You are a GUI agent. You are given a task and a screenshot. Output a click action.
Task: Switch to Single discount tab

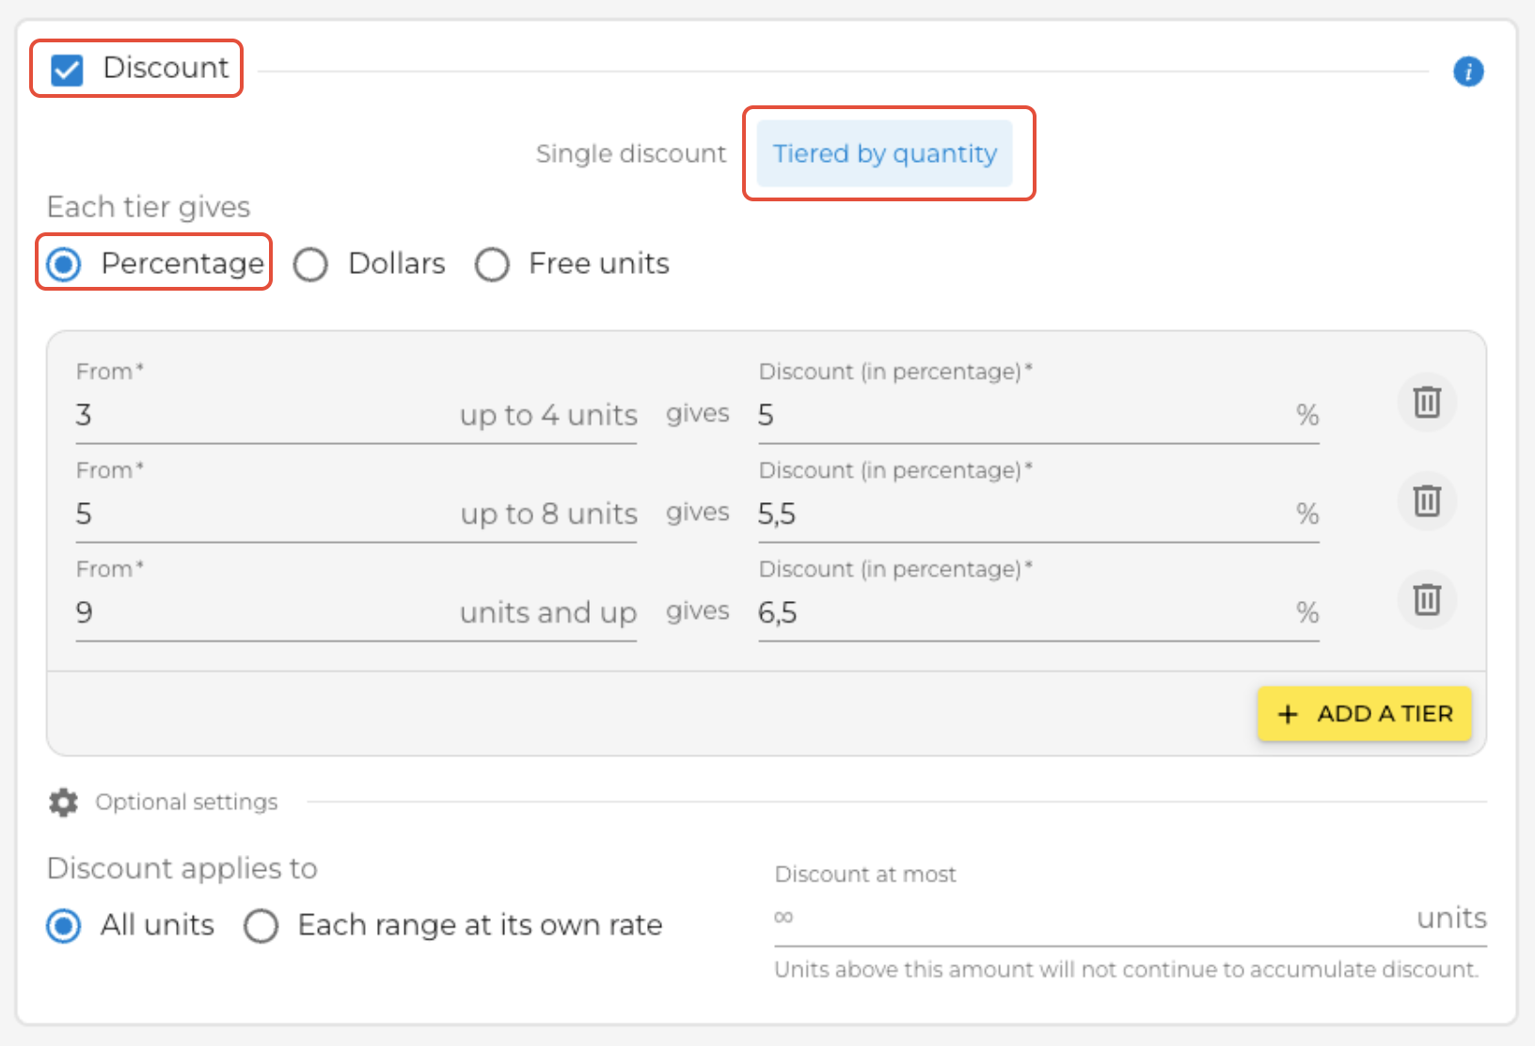tap(630, 153)
